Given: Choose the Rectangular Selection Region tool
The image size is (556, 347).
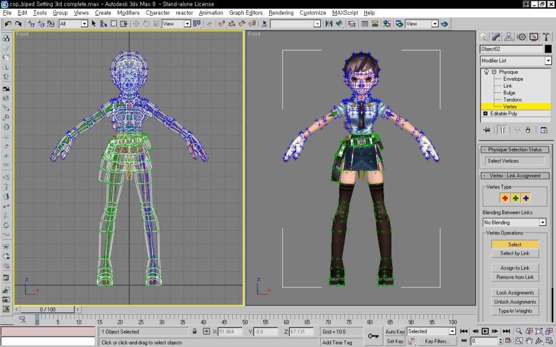Looking at the screenshot, I should [113, 24].
